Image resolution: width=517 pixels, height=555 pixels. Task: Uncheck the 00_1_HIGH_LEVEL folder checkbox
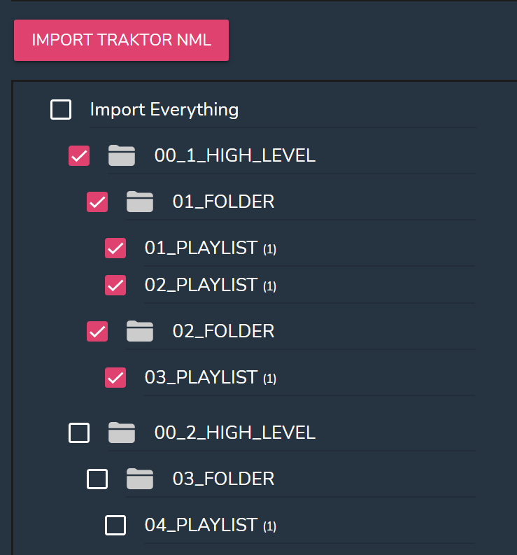79,156
